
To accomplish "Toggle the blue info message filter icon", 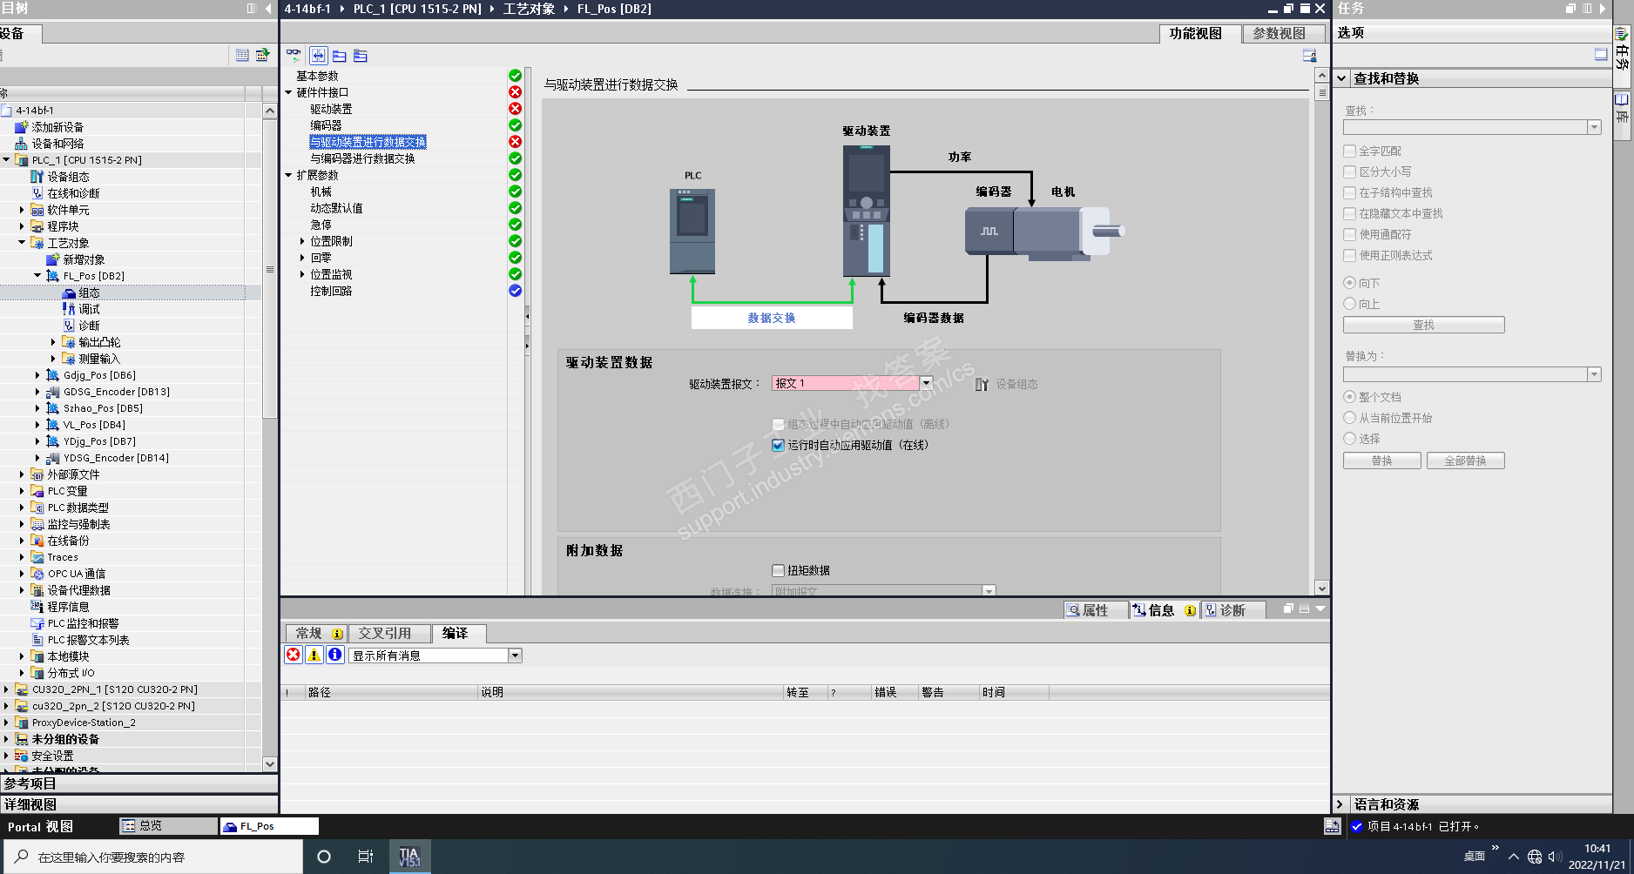I will click(x=335, y=655).
